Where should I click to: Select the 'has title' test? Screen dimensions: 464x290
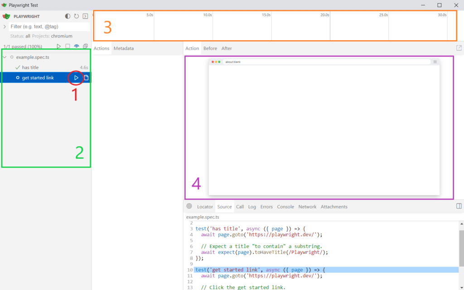tap(30, 68)
